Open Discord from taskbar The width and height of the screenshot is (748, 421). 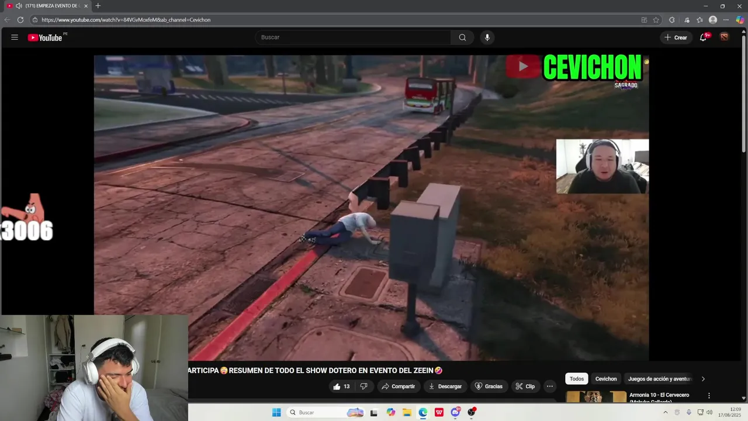pos(455,412)
